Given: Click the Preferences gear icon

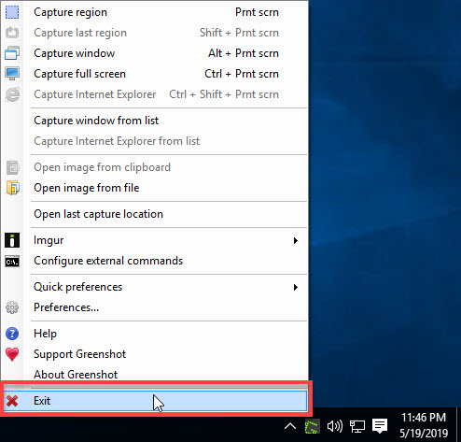Looking at the screenshot, I should click(x=12, y=307).
